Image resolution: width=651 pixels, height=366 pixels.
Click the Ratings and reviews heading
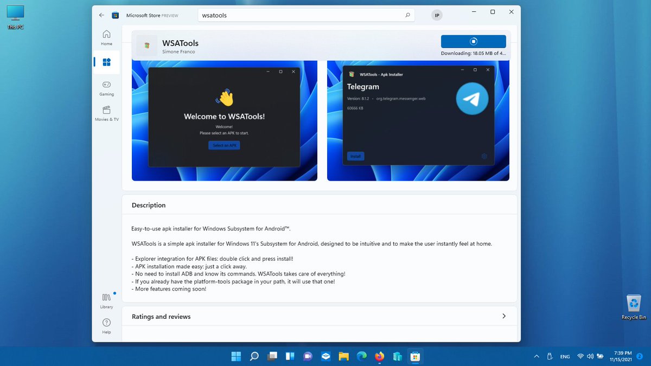(161, 316)
